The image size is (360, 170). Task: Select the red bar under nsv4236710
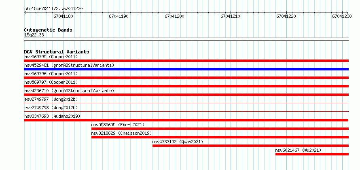[x=186, y=95]
